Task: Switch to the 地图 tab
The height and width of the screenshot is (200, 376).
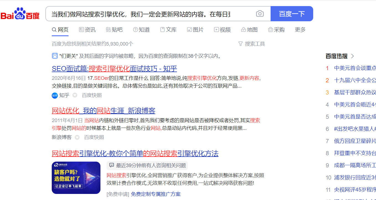Action: pos(249,30)
